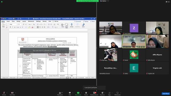Toggle Italic formatting
This screenshot has width=171, height=96.
[x=13, y=27]
